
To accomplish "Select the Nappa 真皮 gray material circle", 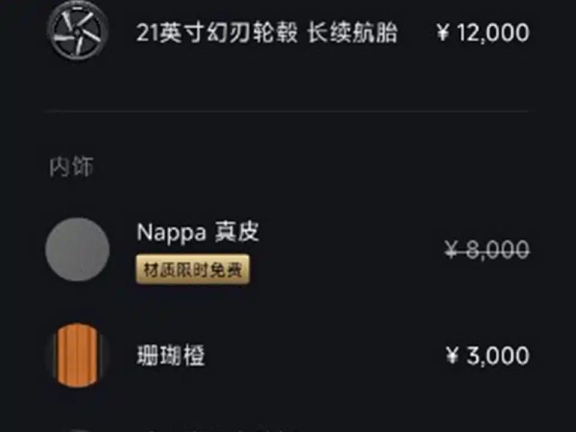I will (x=76, y=249).
